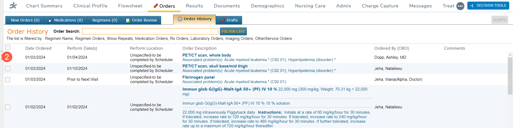The width and height of the screenshot is (513, 128).
Task: Open the Medications pill icon tab
Action: [x=50, y=20]
